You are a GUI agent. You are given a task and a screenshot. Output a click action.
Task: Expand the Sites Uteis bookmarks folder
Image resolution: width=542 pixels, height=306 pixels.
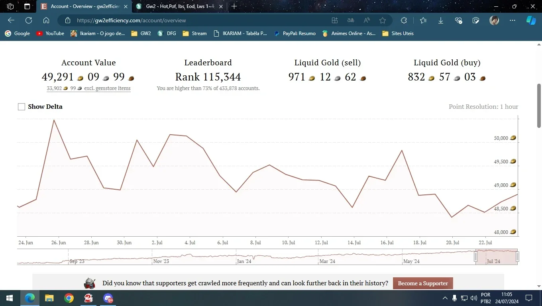398,33
